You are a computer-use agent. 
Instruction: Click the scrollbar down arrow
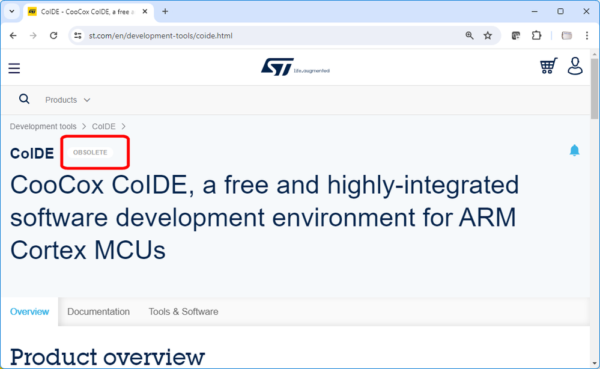tap(594, 364)
